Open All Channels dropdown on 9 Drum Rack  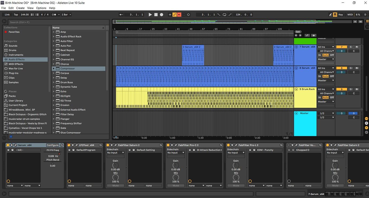(326, 93)
